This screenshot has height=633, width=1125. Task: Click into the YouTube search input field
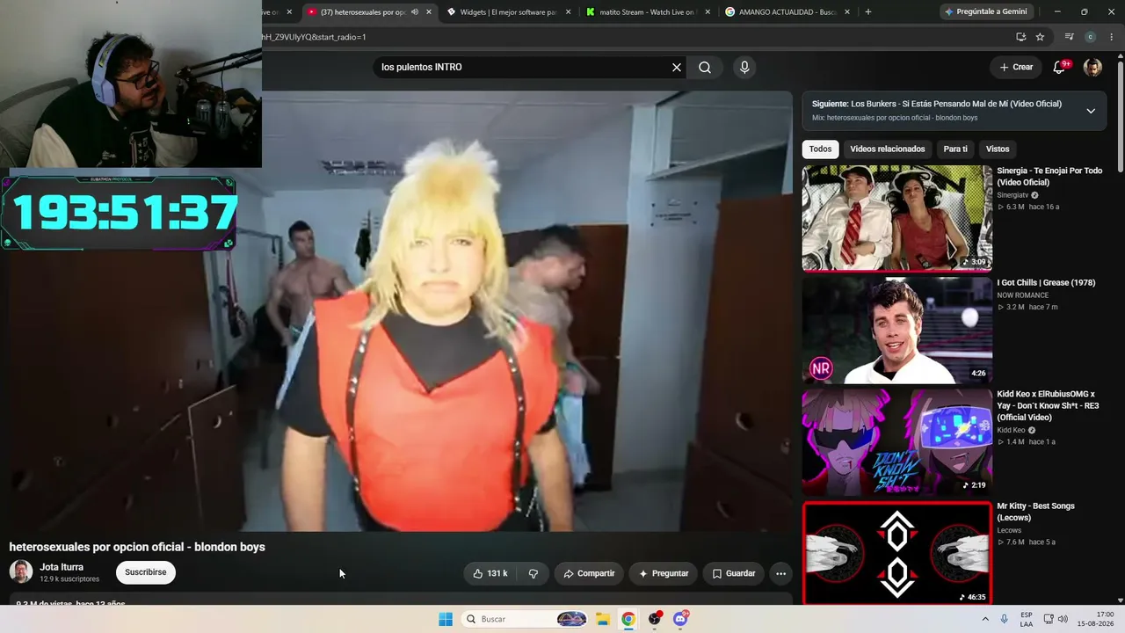coord(522,68)
